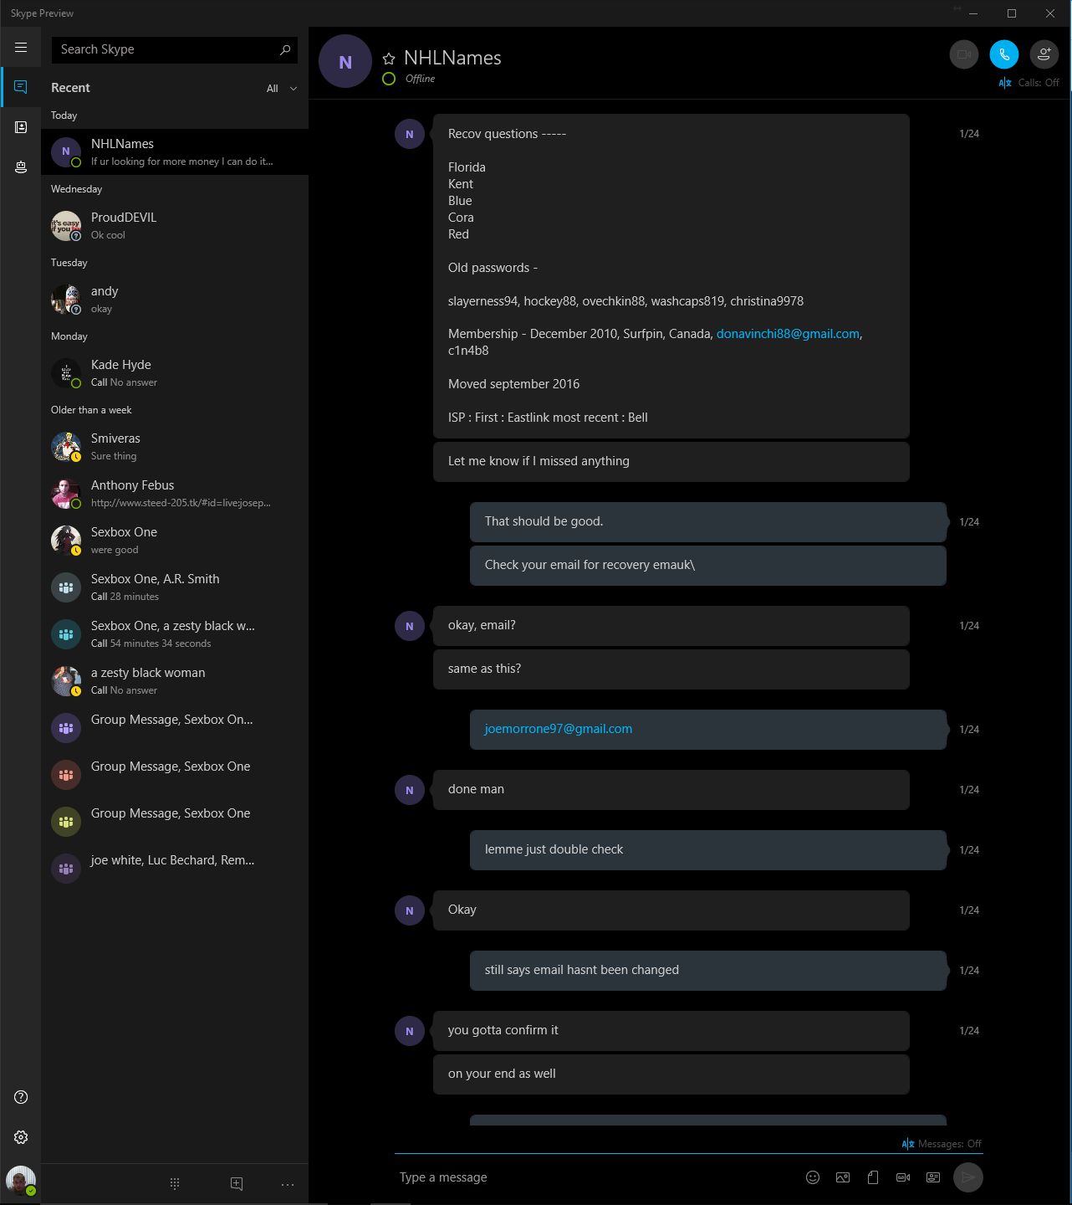Click the 'done man' message
This screenshot has width=1072, height=1205.
(x=671, y=789)
